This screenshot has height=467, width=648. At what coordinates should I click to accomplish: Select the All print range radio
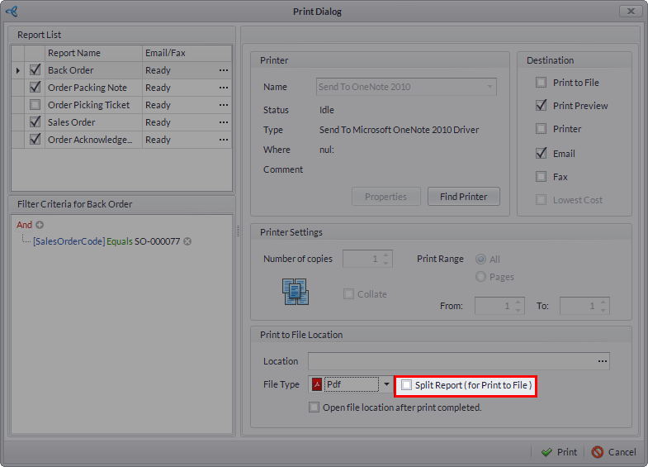(480, 260)
